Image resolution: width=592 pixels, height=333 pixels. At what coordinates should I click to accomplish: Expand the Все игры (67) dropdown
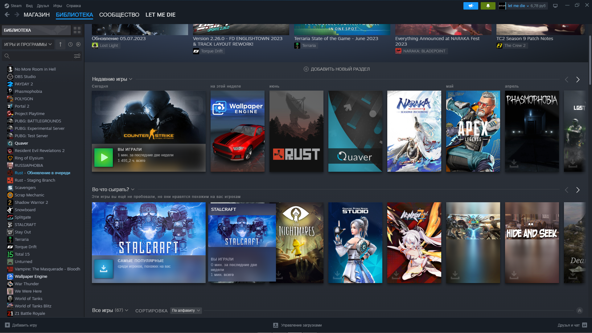tap(127, 310)
